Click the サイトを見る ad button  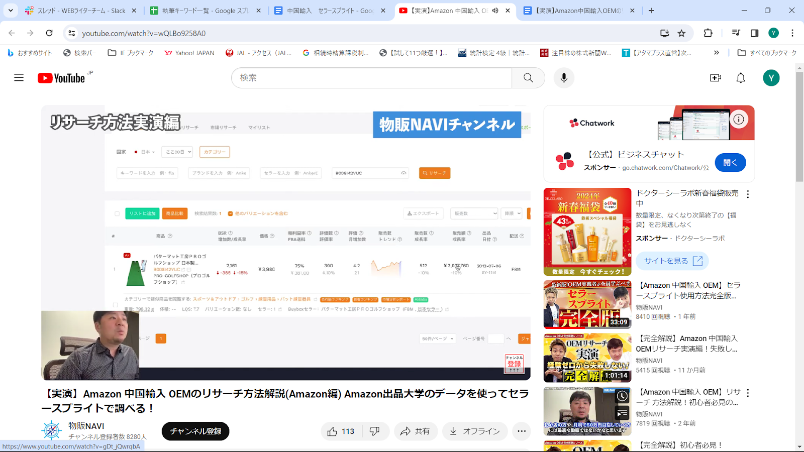click(x=672, y=261)
